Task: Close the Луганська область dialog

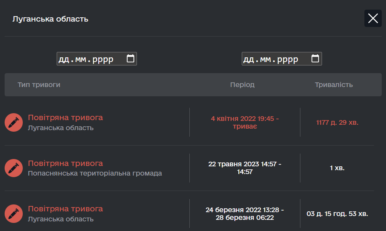Action: pos(373,18)
